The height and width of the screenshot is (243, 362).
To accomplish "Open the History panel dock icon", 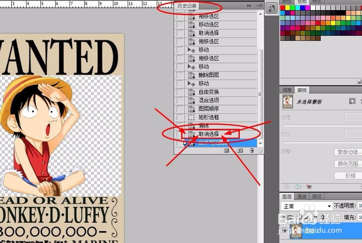I will pyautogui.click(x=271, y=8).
